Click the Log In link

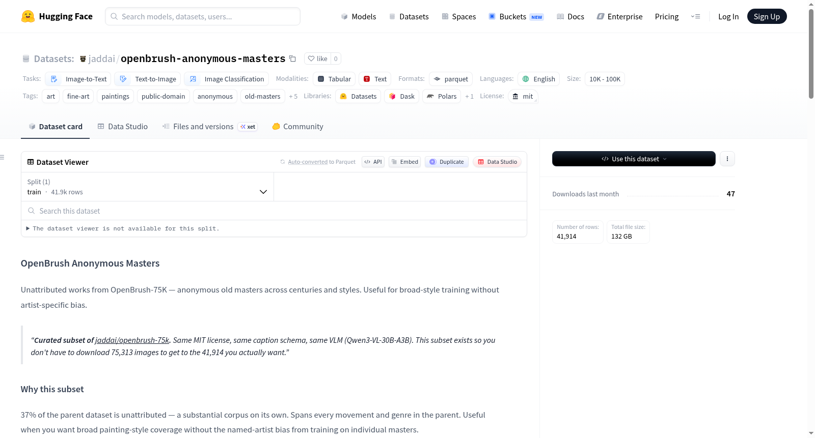(x=728, y=16)
